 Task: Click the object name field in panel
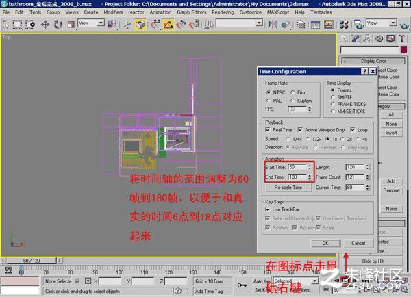pos(370,50)
